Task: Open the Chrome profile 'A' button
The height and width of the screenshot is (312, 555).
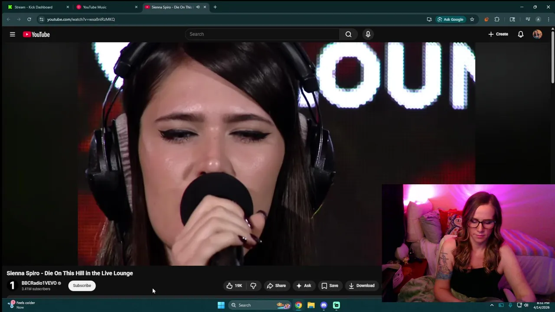Action: pos(538,19)
